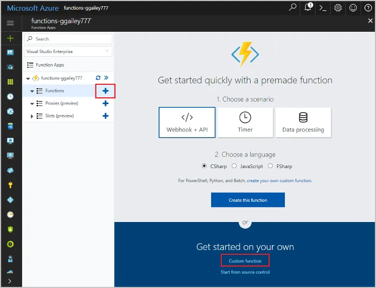Open the Visual Studio Enterprise subscription dropdown
This screenshot has height=288, width=376.
point(68,52)
